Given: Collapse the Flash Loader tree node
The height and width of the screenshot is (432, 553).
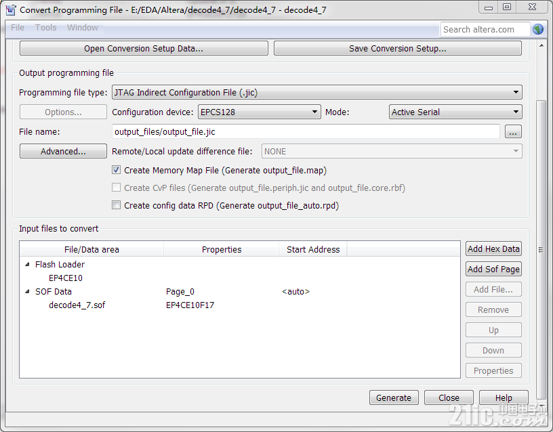Looking at the screenshot, I should click(x=28, y=264).
